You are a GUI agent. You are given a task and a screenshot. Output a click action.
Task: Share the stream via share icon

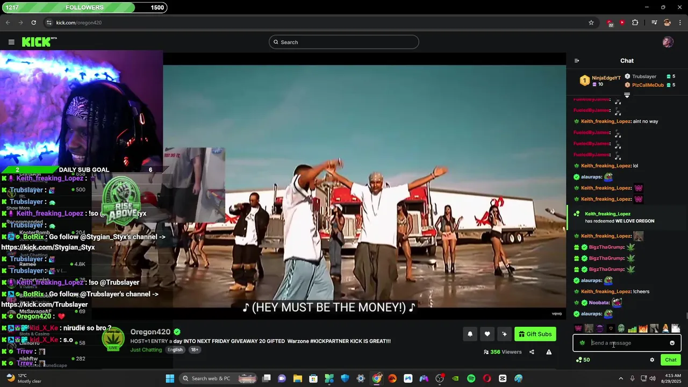tap(532, 352)
